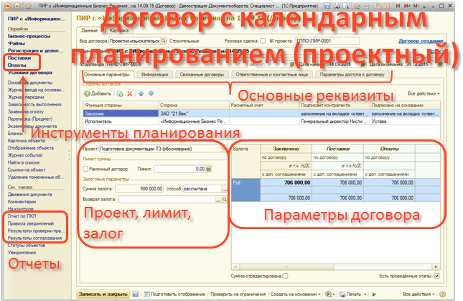Enable the Рамочный договор checkbox
463x301 pixels.
tap(86, 168)
